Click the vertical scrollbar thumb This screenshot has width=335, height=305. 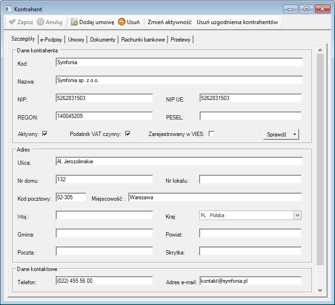tap(320, 160)
